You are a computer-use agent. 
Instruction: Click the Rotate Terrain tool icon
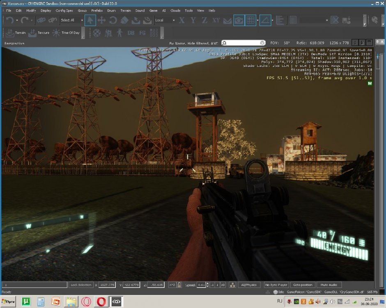(x=147, y=20)
